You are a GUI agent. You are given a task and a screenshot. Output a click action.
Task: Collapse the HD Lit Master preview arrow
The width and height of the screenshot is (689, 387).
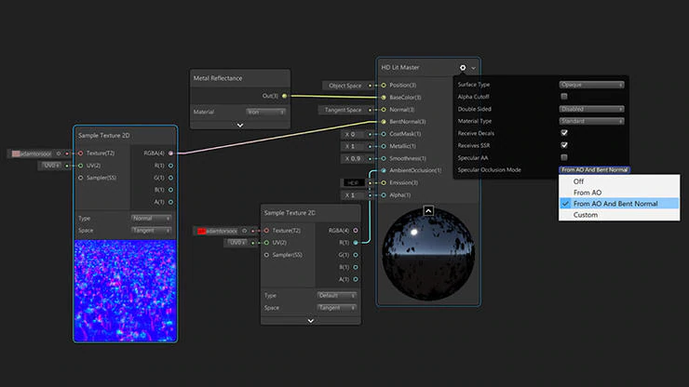coord(428,210)
